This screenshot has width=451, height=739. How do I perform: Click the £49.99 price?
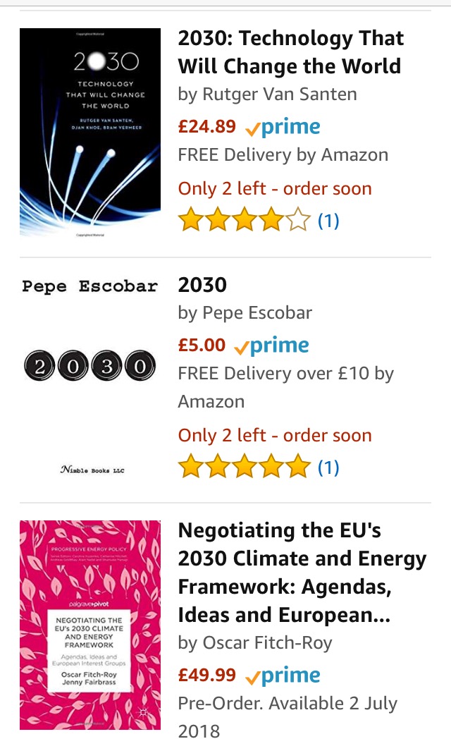tap(207, 675)
